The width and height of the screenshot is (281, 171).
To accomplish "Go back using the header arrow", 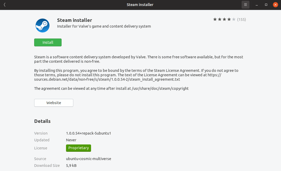I will 5,5.
